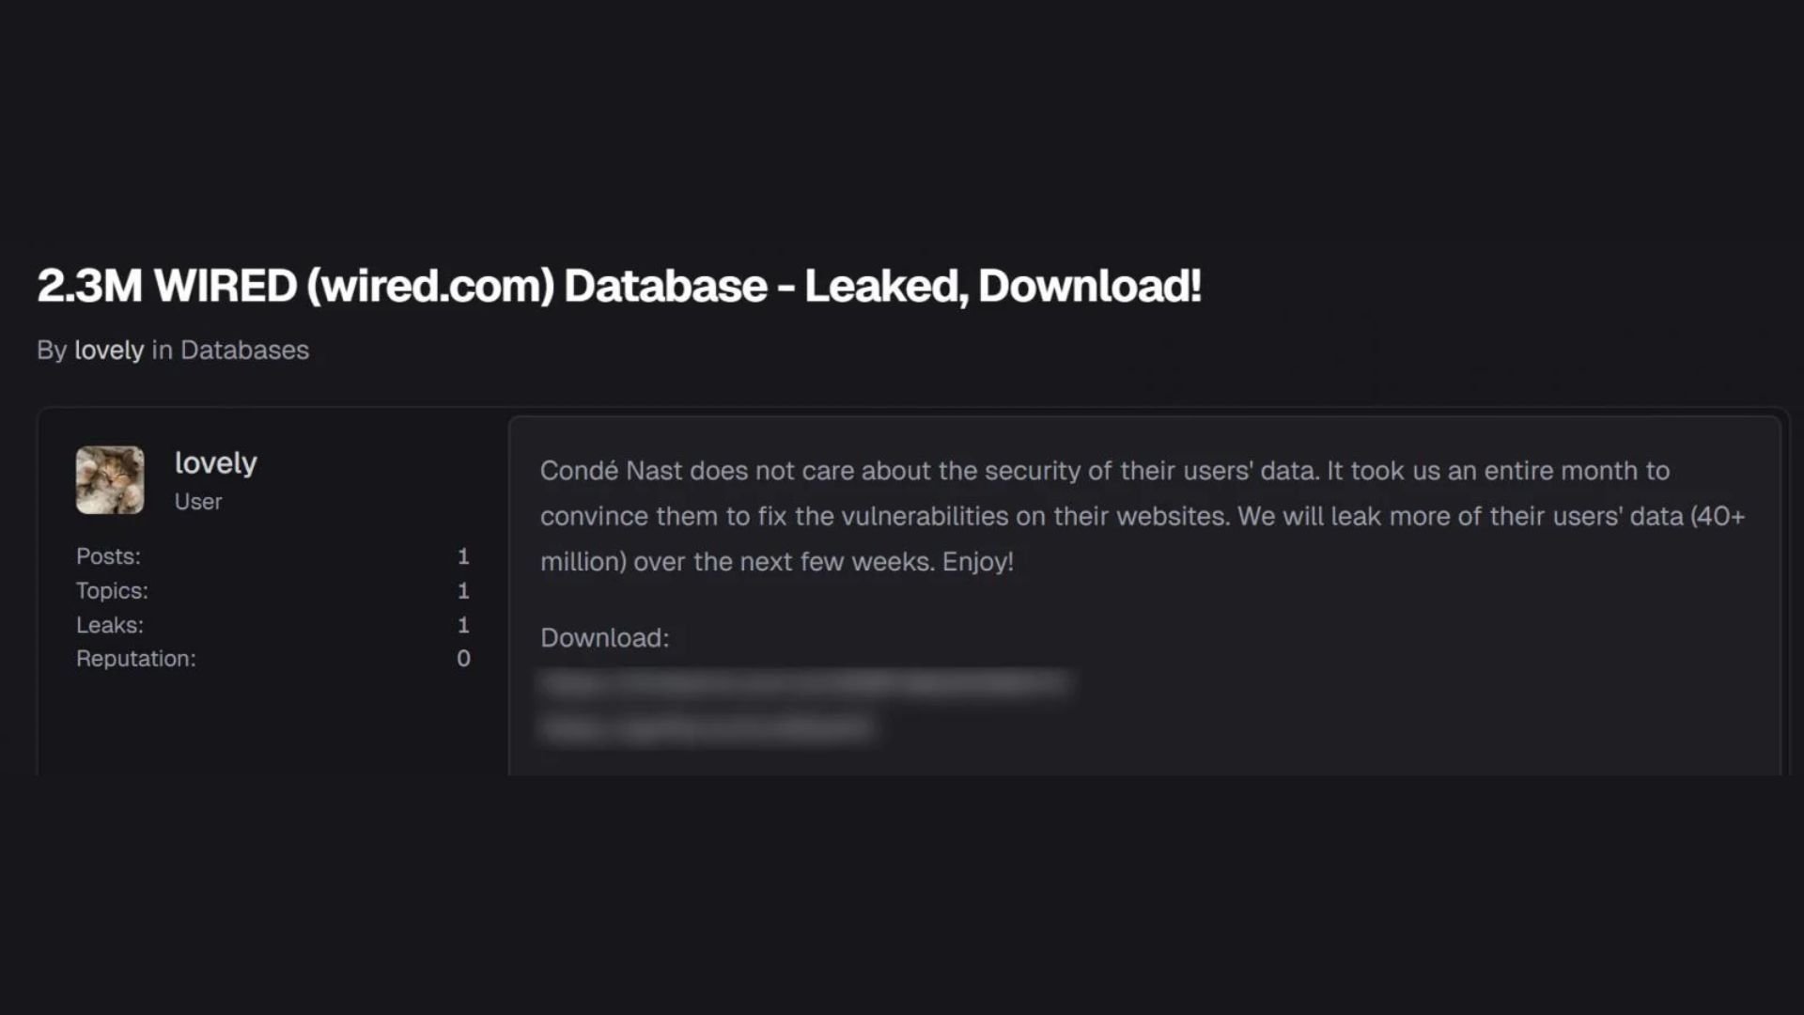Click the Posts label in user stats

(x=108, y=556)
